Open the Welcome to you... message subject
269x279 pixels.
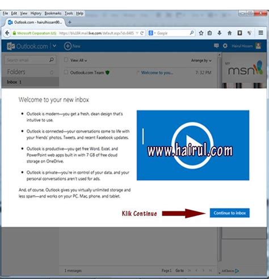pyautogui.click(x=157, y=73)
